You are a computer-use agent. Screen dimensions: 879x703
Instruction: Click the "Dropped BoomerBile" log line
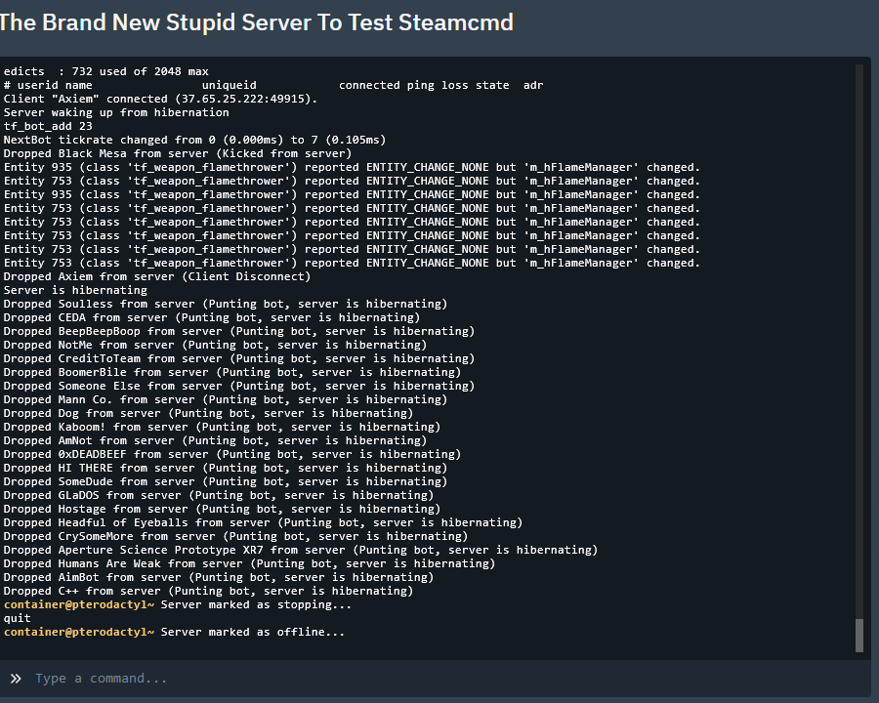click(232, 372)
